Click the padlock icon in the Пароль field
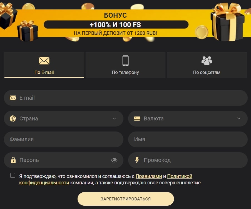Screen dimensions: 251x209 pyautogui.click(x=13, y=160)
